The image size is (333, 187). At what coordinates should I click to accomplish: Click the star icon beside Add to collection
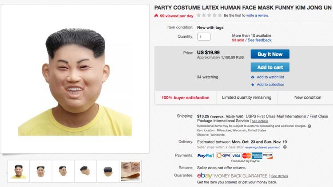253,85
